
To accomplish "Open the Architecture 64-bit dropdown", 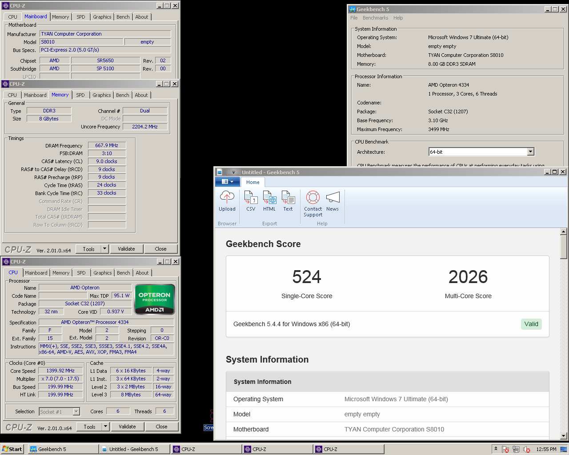I will coord(530,152).
